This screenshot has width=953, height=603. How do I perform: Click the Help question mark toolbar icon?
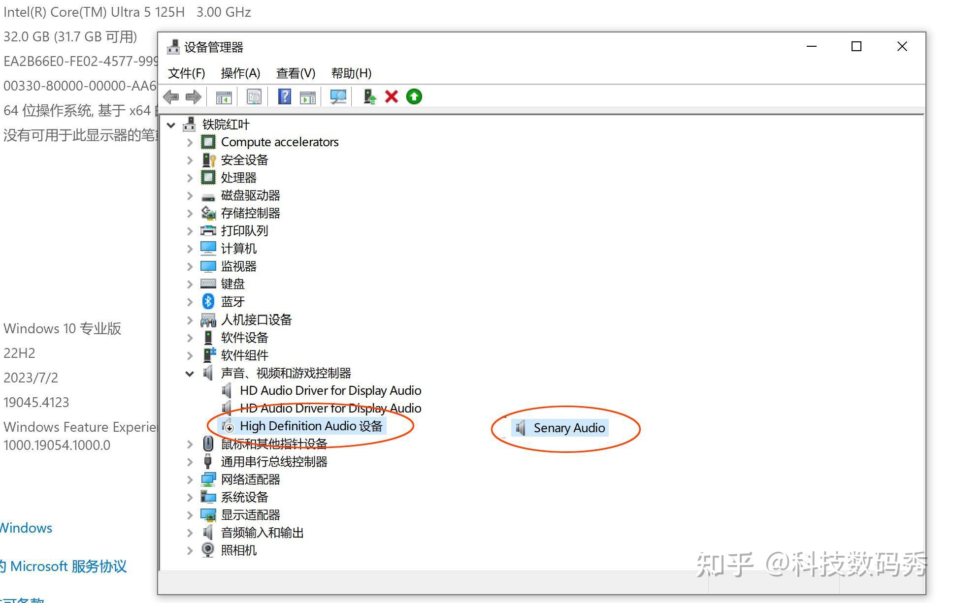click(284, 96)
